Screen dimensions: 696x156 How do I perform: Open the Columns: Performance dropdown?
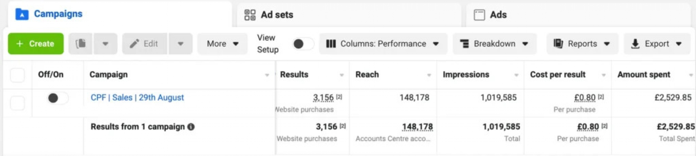(383, 44)
